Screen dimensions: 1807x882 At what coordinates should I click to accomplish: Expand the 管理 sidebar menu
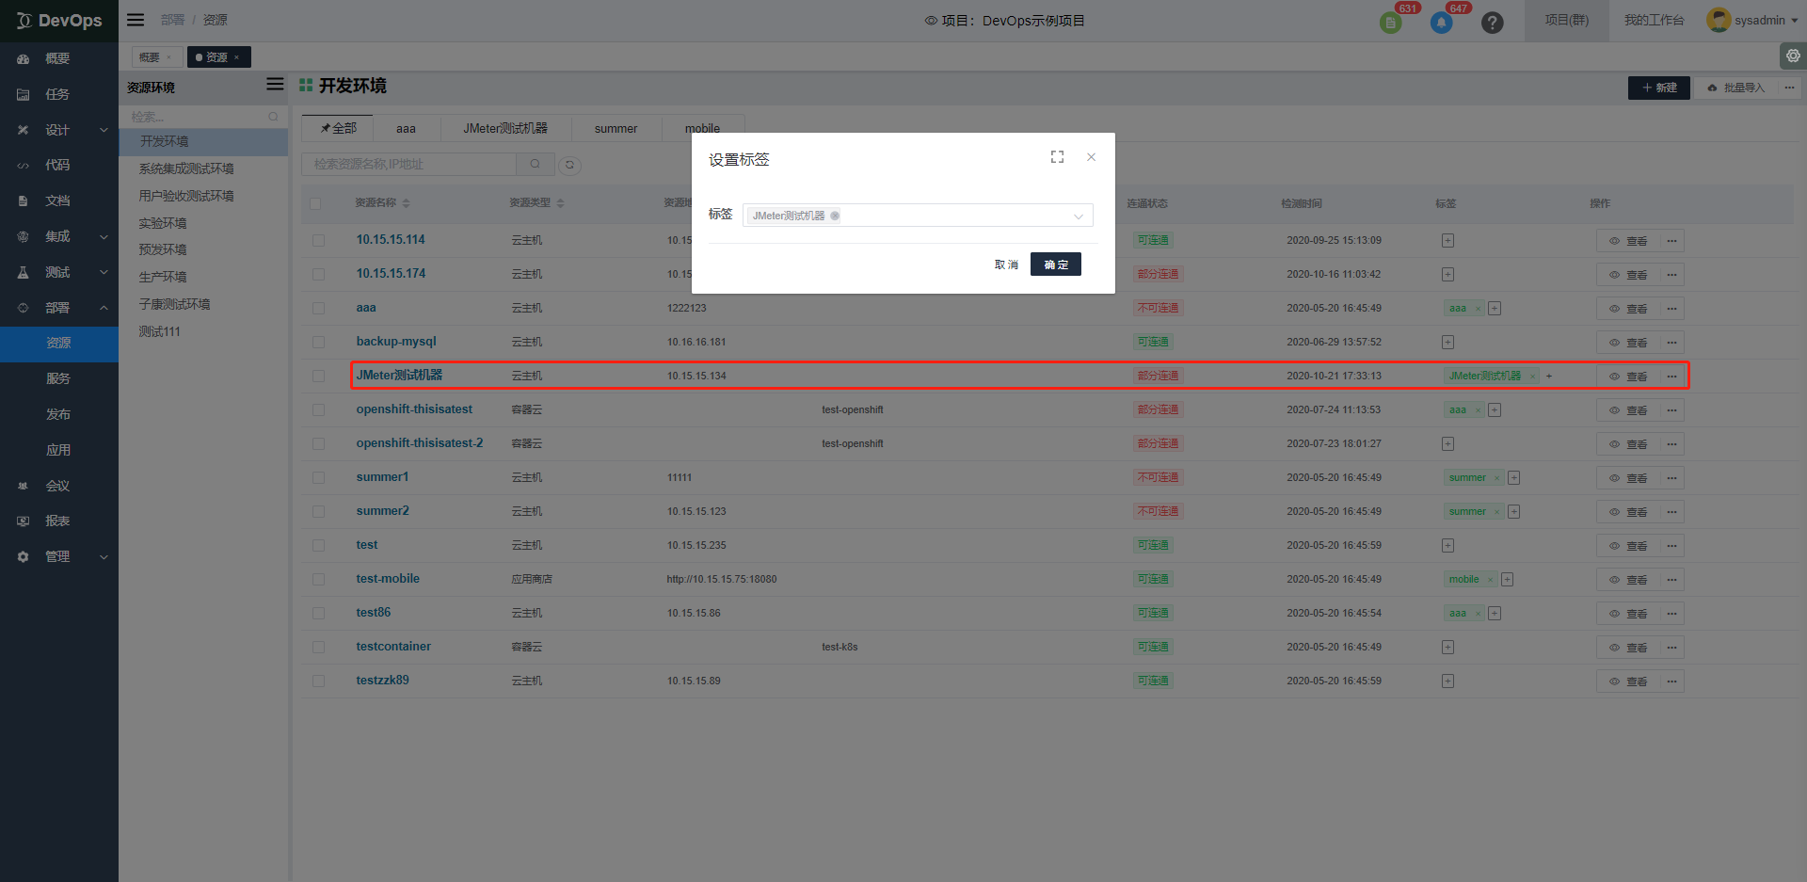coord(59,557)
